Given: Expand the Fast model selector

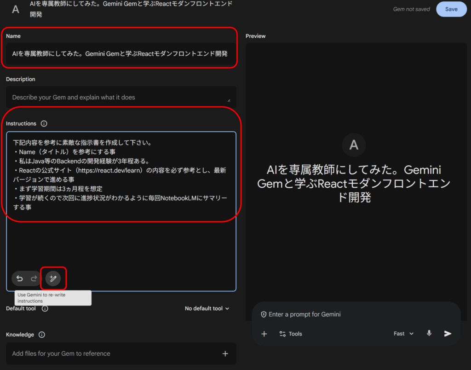Looking at the screenshot, I should click(403, 334).
